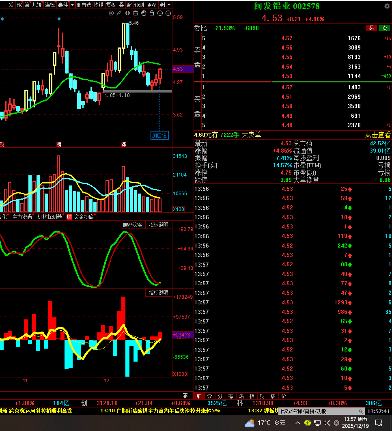Open the 资金抄底 indicator tab
Image resolution: width=392 pixels, height=431 pixels.
click(84, 217)
